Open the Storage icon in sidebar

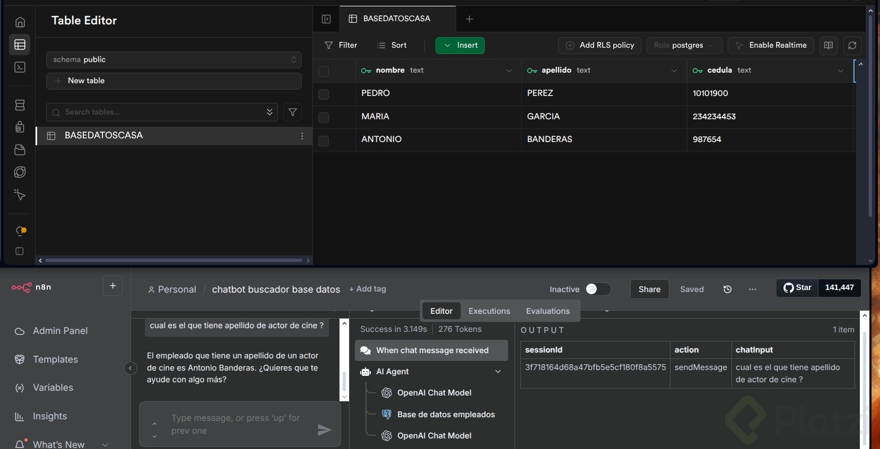(x=20, y=150)
